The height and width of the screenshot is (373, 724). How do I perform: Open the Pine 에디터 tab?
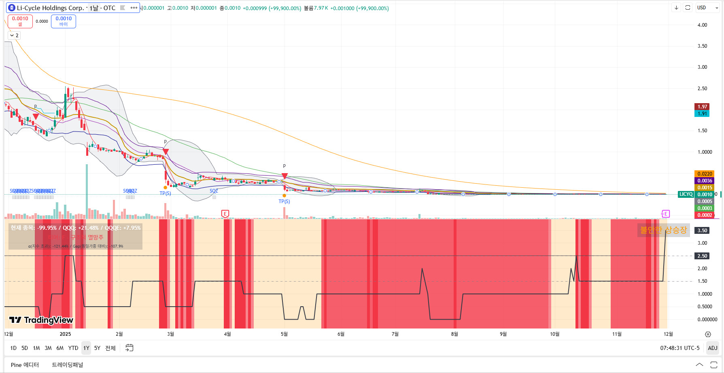pos(25,365)
